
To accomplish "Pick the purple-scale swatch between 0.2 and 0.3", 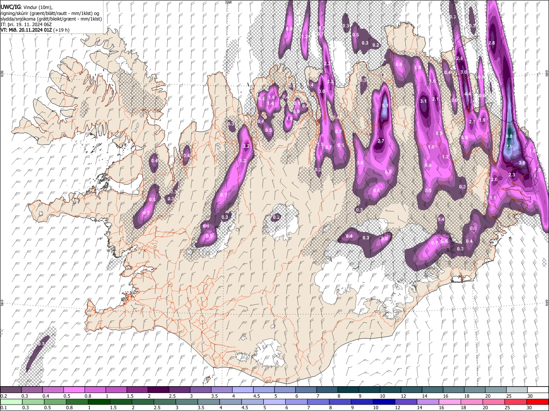I will pos(11,390).
